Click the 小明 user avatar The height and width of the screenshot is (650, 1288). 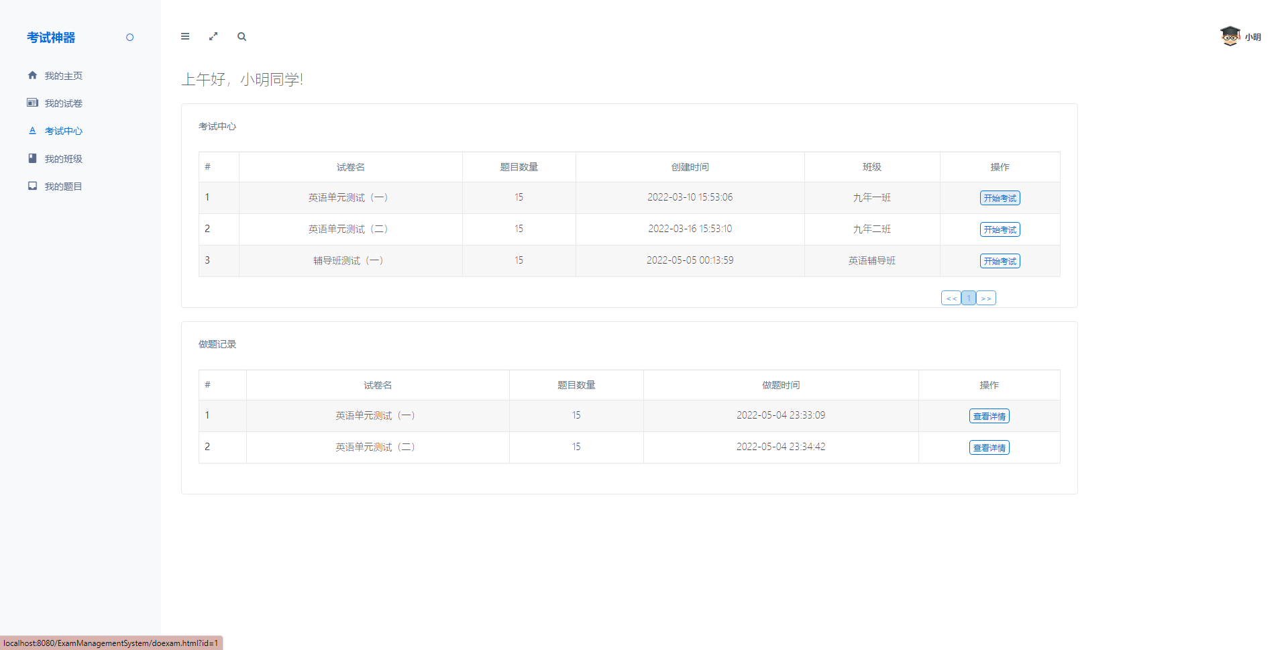coord(1230,36)
